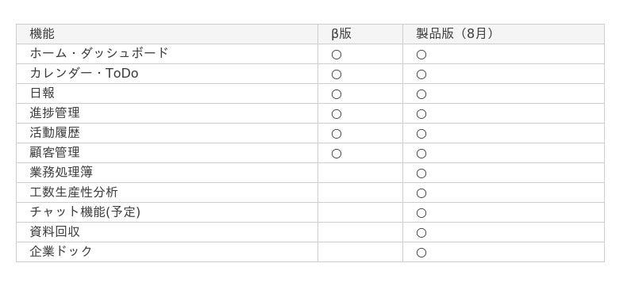Click the β版 circle for ホーム・ダッシュボード
Image resolution: width=635 pixels, height=286 pixels.
click(x=336, y=55)
